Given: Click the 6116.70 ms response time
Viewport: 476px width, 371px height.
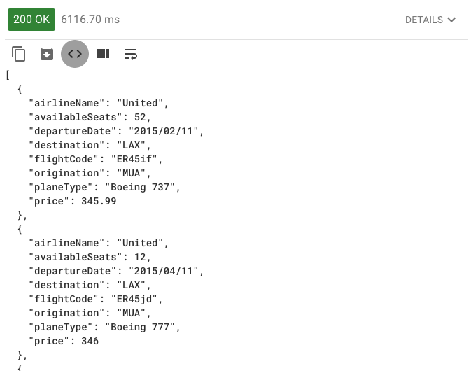Looking at the screenshot, I should [90, 20].
